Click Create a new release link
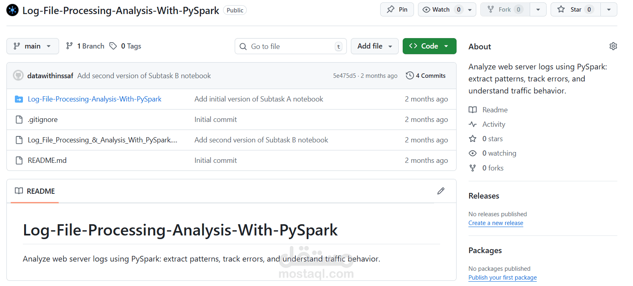Screen dimensions: 633x286 coord(496,223)
